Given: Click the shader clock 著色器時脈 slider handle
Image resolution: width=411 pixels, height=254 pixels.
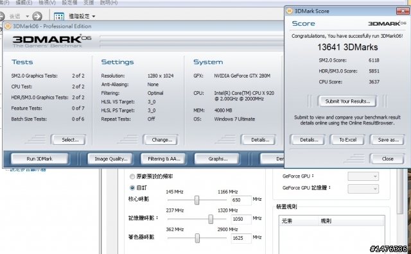Looking at the screenshot, I should [x=197, y=238].
